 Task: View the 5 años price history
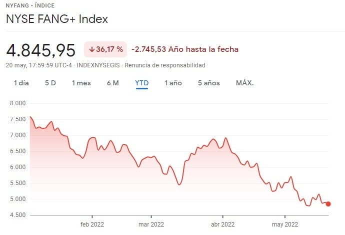[208, 83]
